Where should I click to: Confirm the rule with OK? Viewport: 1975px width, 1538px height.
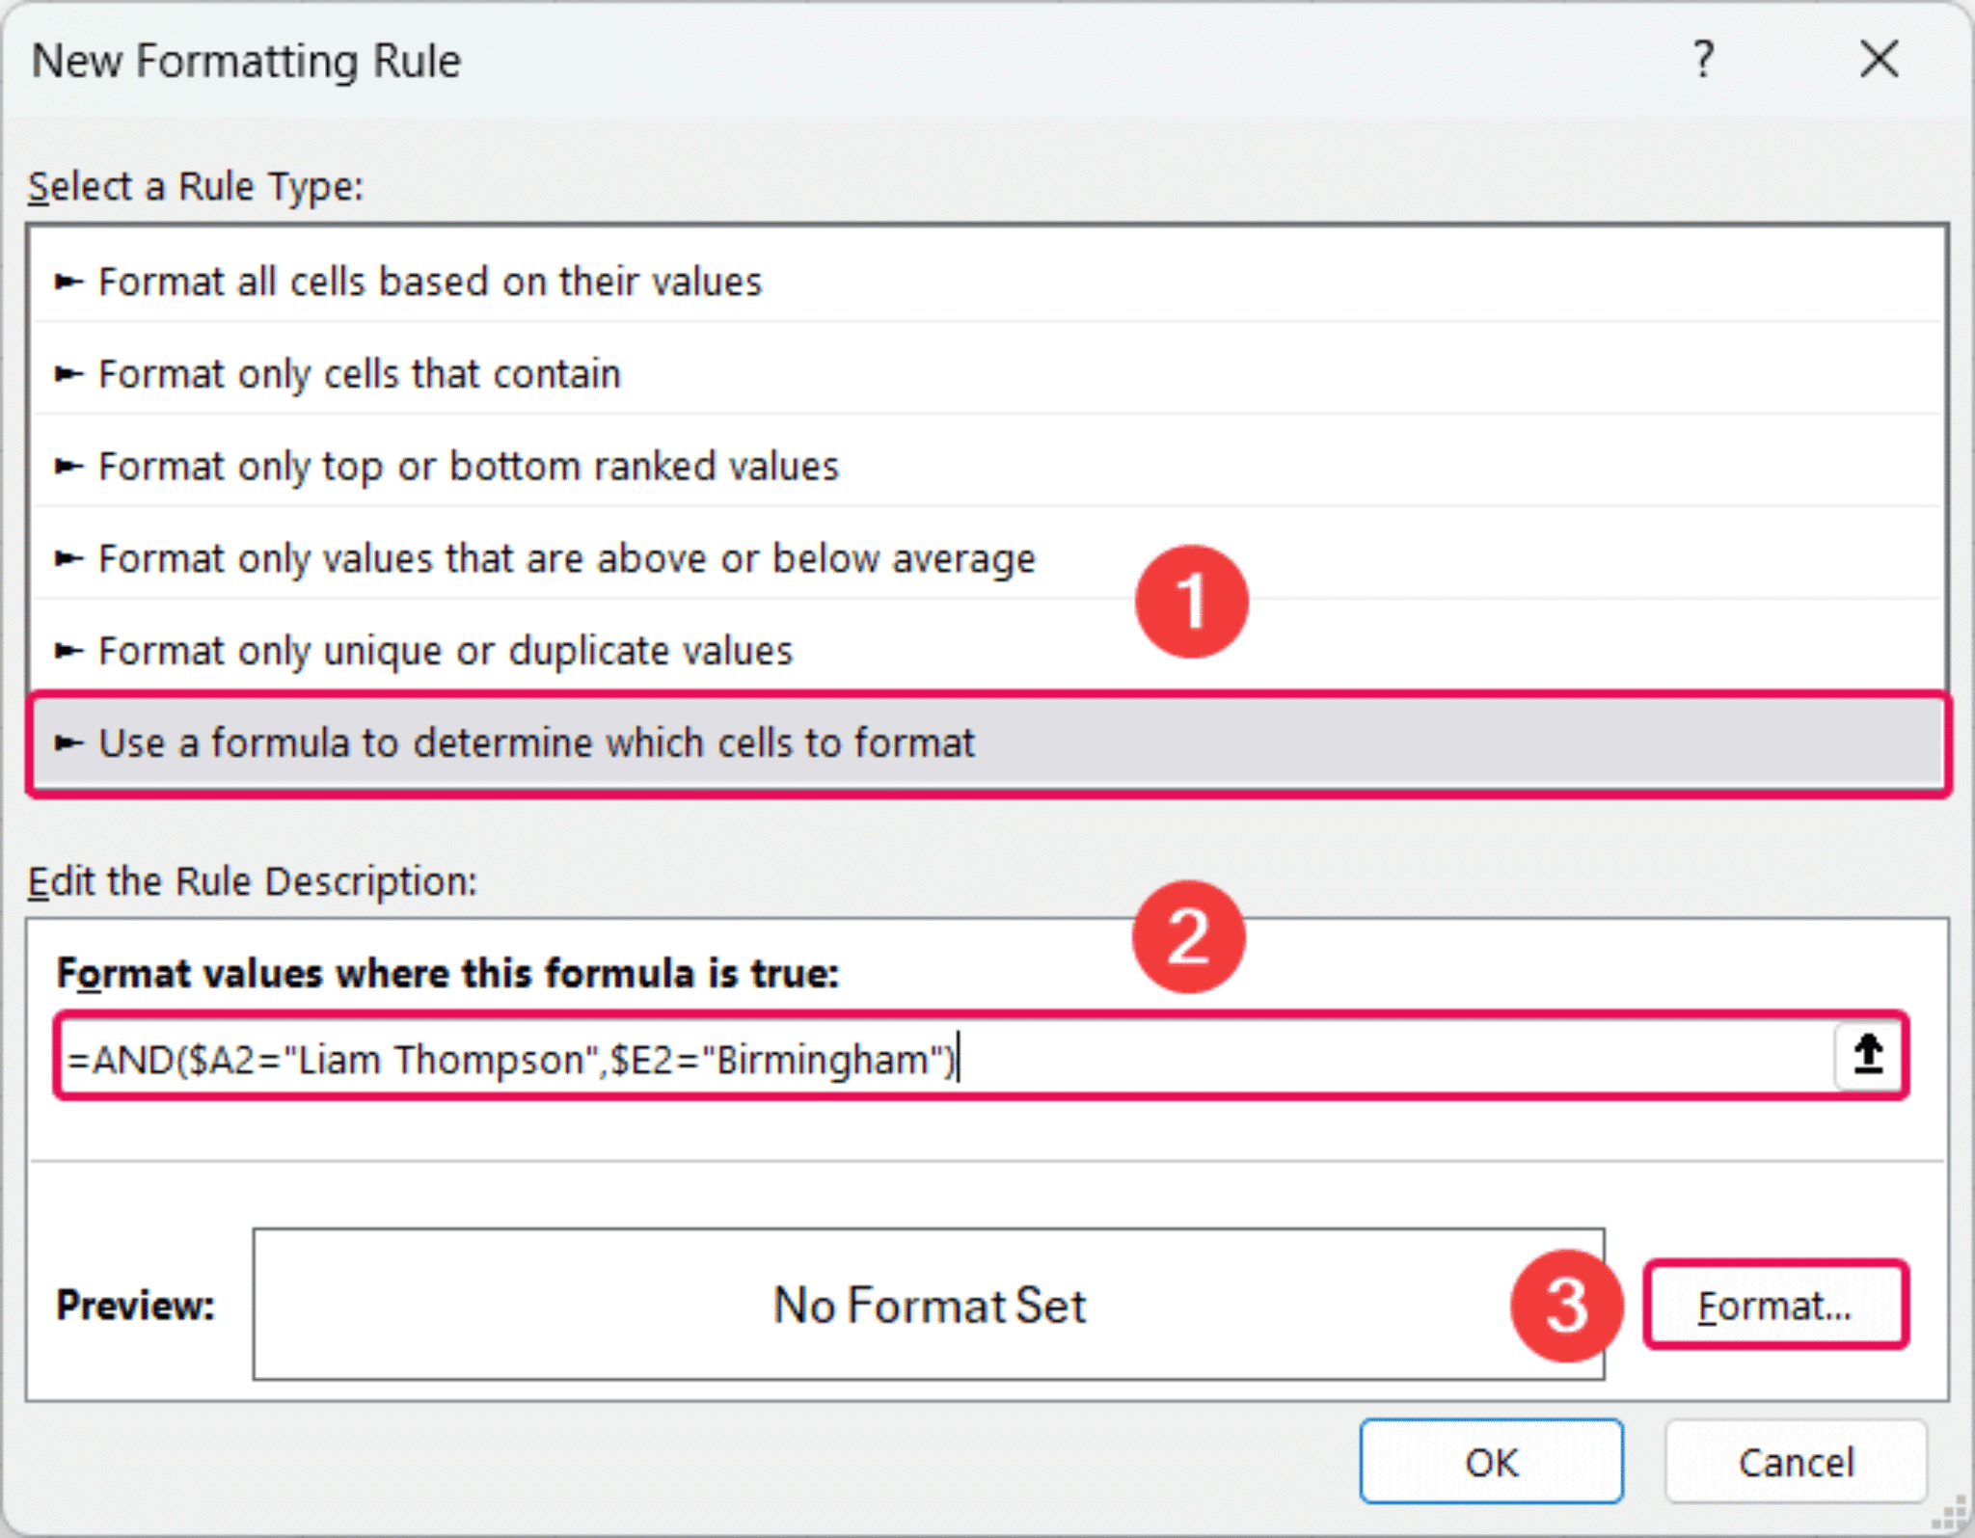(x=1490, y=1461)
